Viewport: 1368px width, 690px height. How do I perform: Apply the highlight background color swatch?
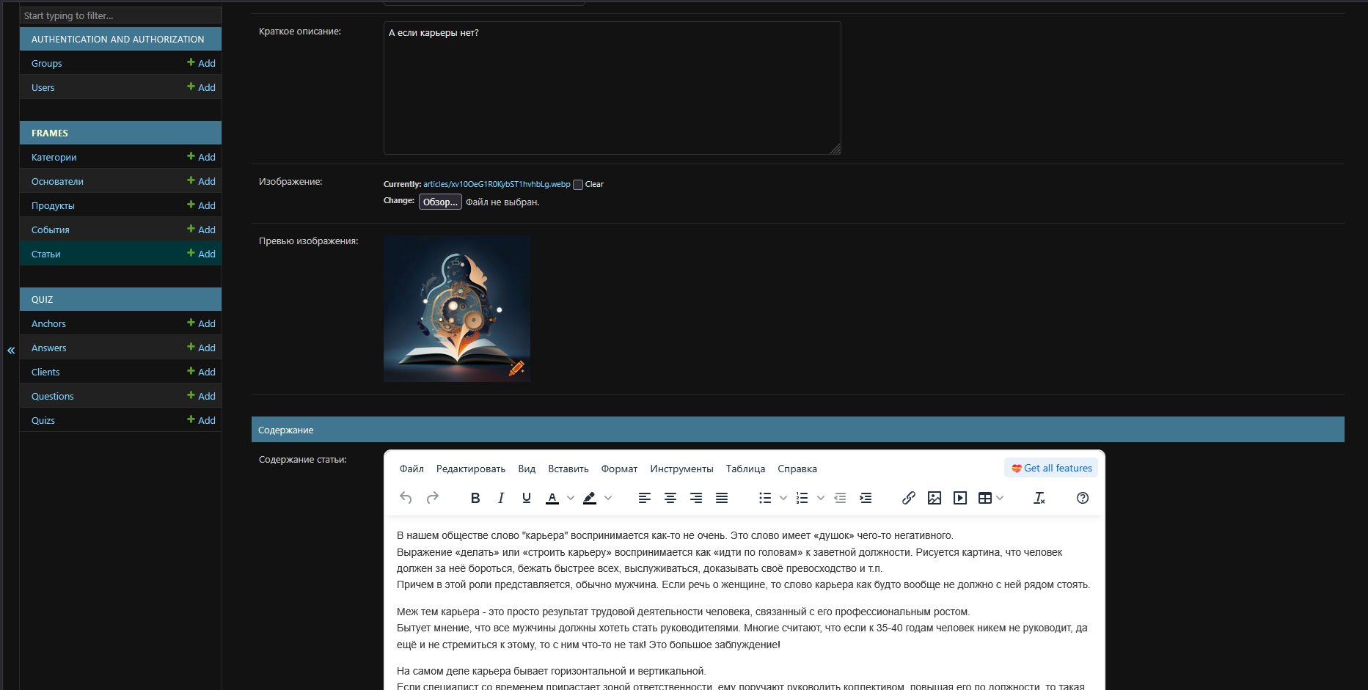[x=590, y=498]
